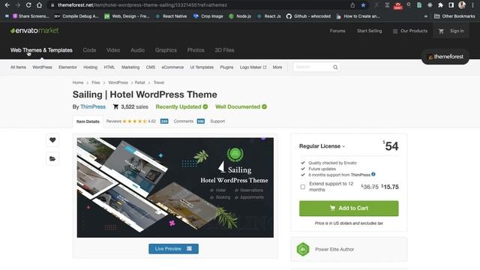The width and height of the screenshot is (480, 270).
Task: Reload the page with the refresh icon
Action: [x=28, y=5]
